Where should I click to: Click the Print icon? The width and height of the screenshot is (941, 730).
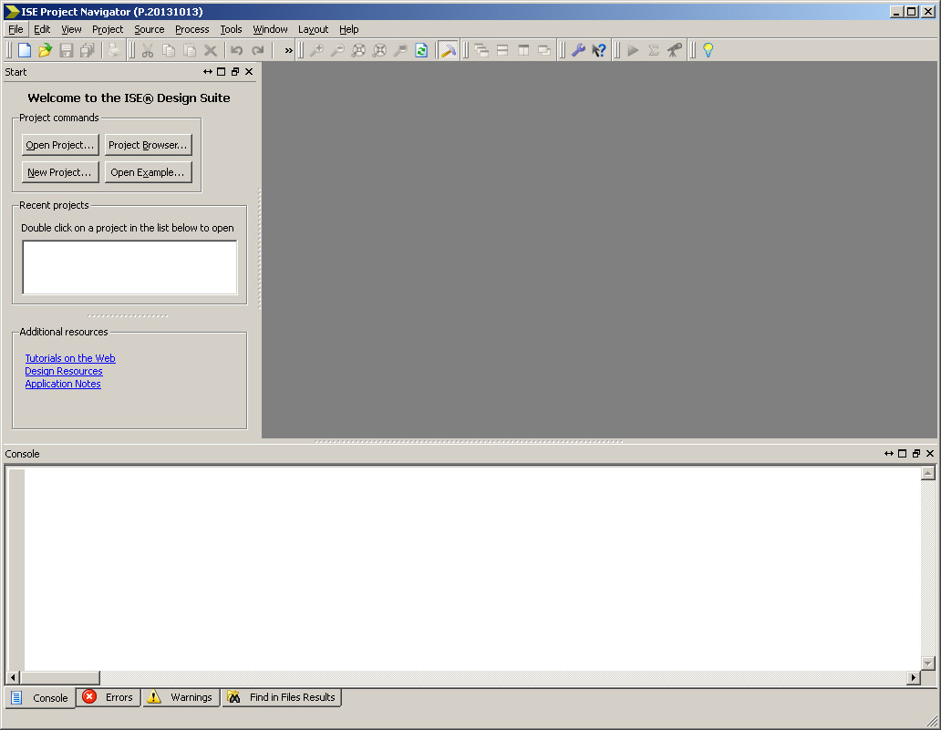(x=113, y=50)
